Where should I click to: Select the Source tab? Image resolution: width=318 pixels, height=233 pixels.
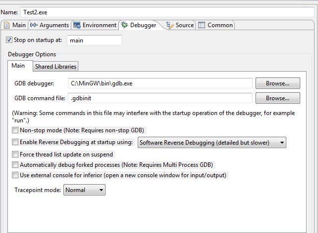[x=180, y=25]
